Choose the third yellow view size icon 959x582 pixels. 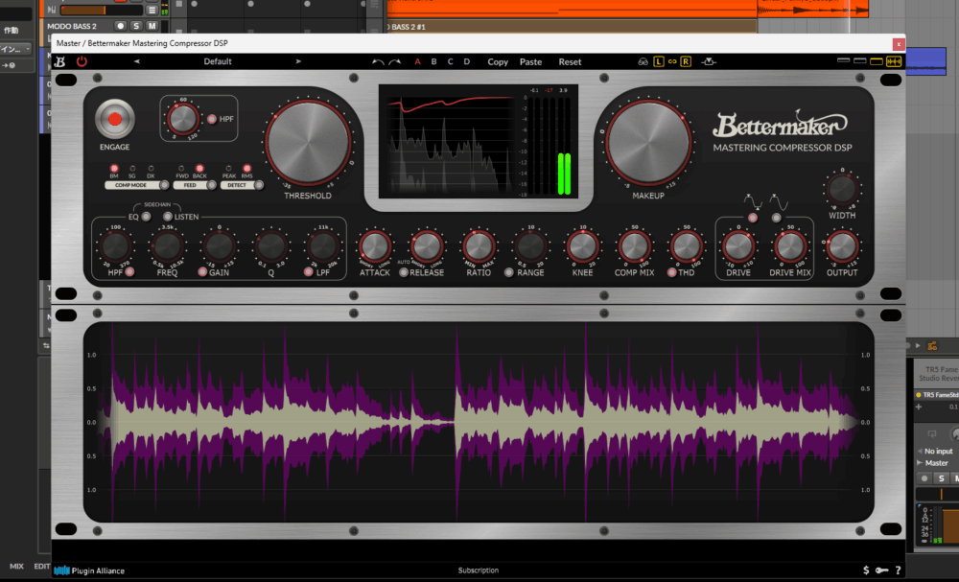[x=877, y=61]
